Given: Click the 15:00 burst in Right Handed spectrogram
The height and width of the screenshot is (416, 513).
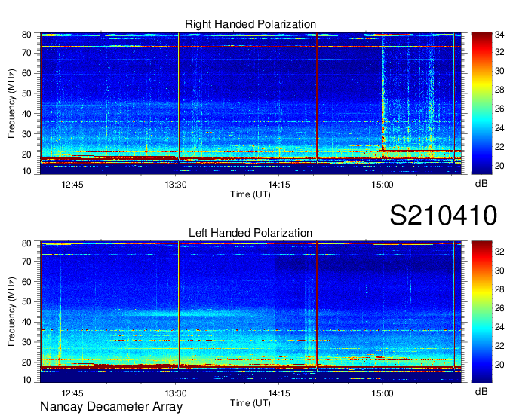Looking at the screenshot, I should pyautogui.click(x=382, y=98).
